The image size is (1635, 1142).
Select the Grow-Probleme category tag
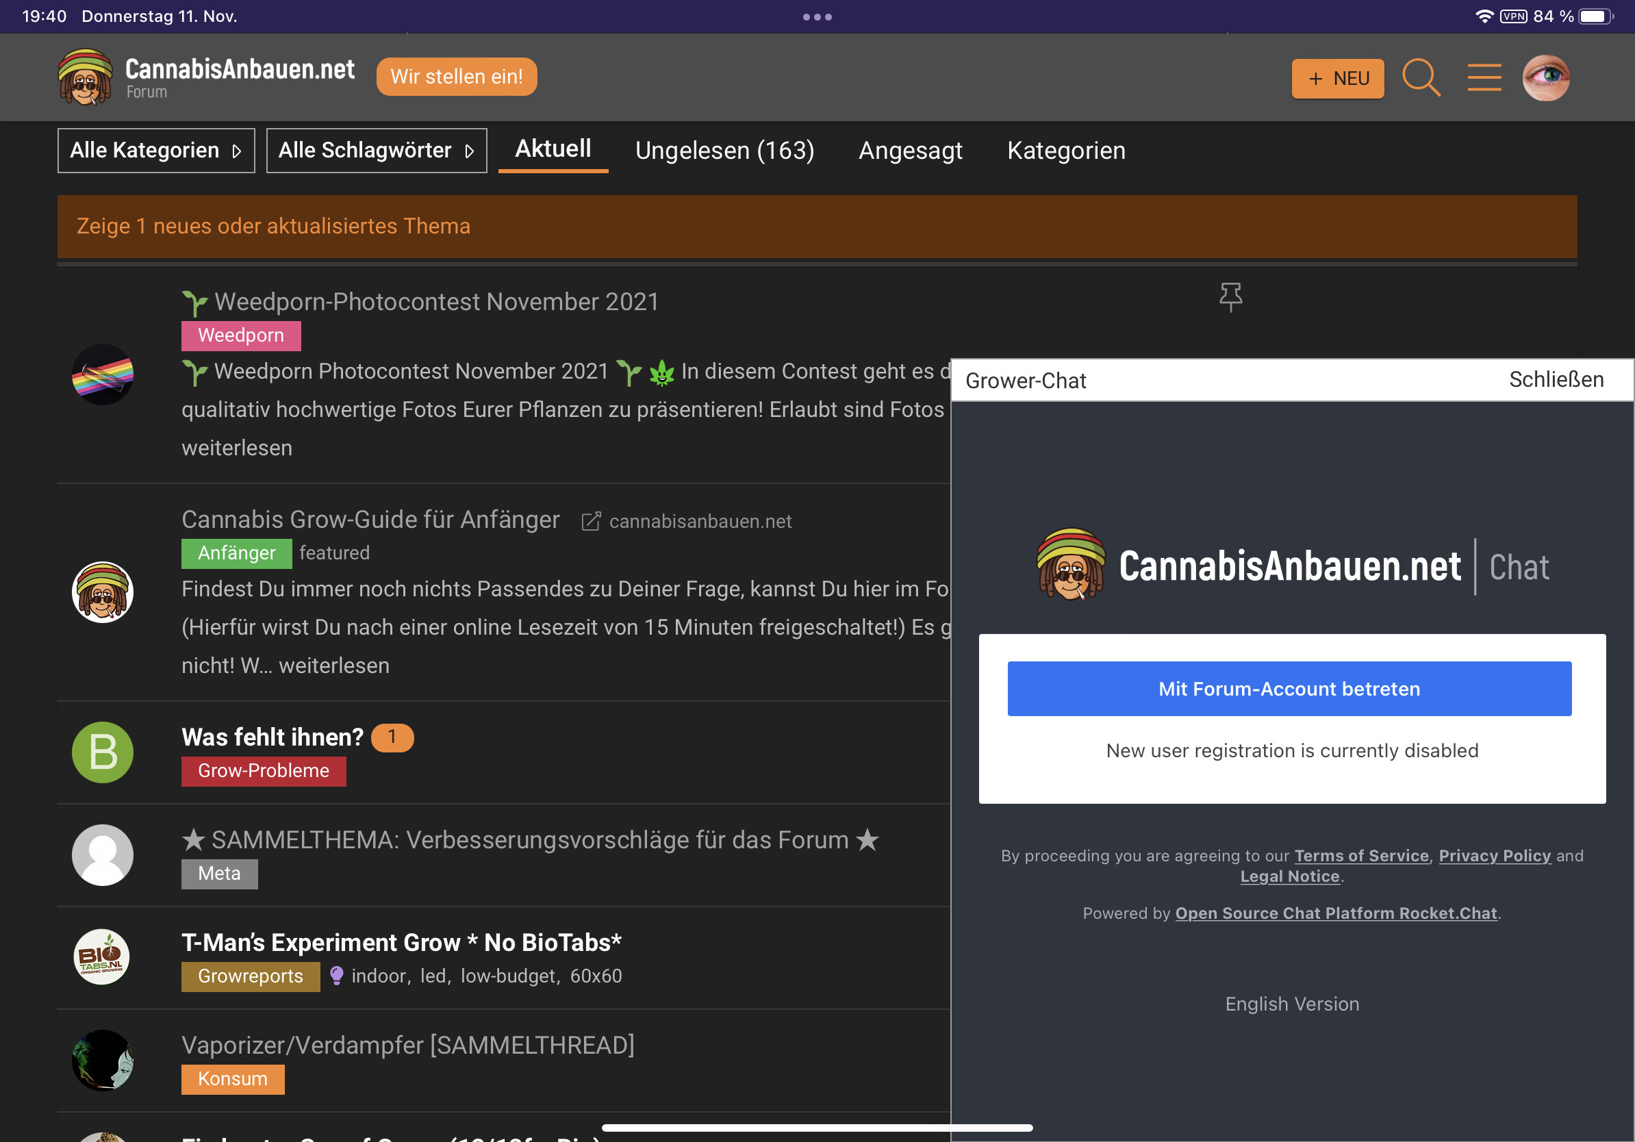coord(263,771)
